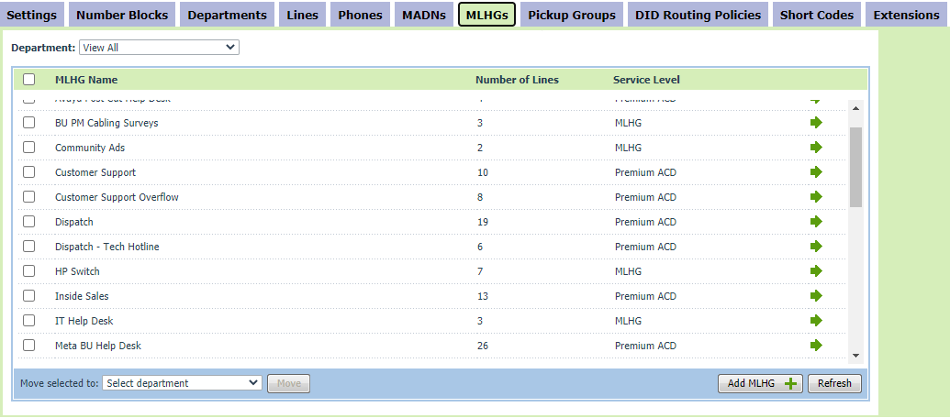The width and height of the screenshot is (950, 418).
Task: Select the Customer Support row checkbox
Action: [x=29, y=172]
